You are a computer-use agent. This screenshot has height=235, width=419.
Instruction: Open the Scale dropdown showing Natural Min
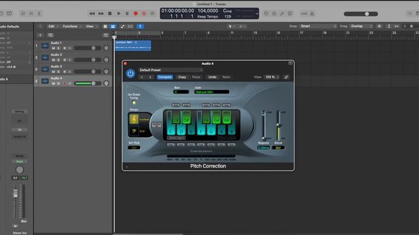pos(211,92)
